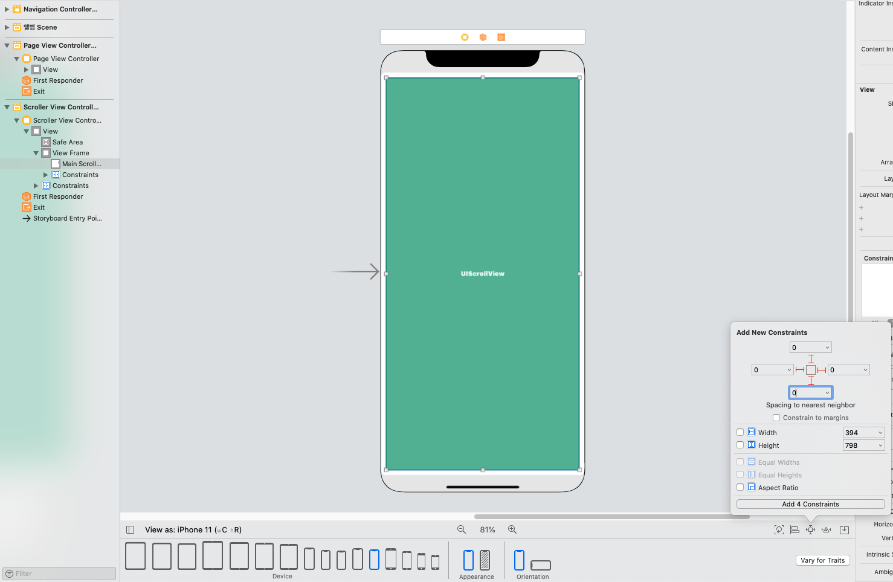The width and height of the screenshot is (893, 582).
Task: Click the Update Frames icon in canvas toolbar
Action: pyautogui.click(x=779, y=530)
